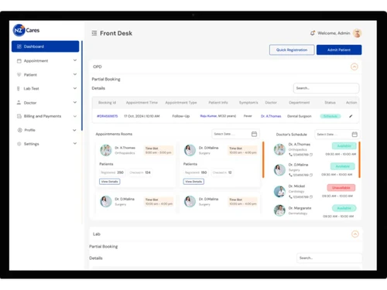Open the Profile sidebar item
387x290 pixels.
(46, 130)
